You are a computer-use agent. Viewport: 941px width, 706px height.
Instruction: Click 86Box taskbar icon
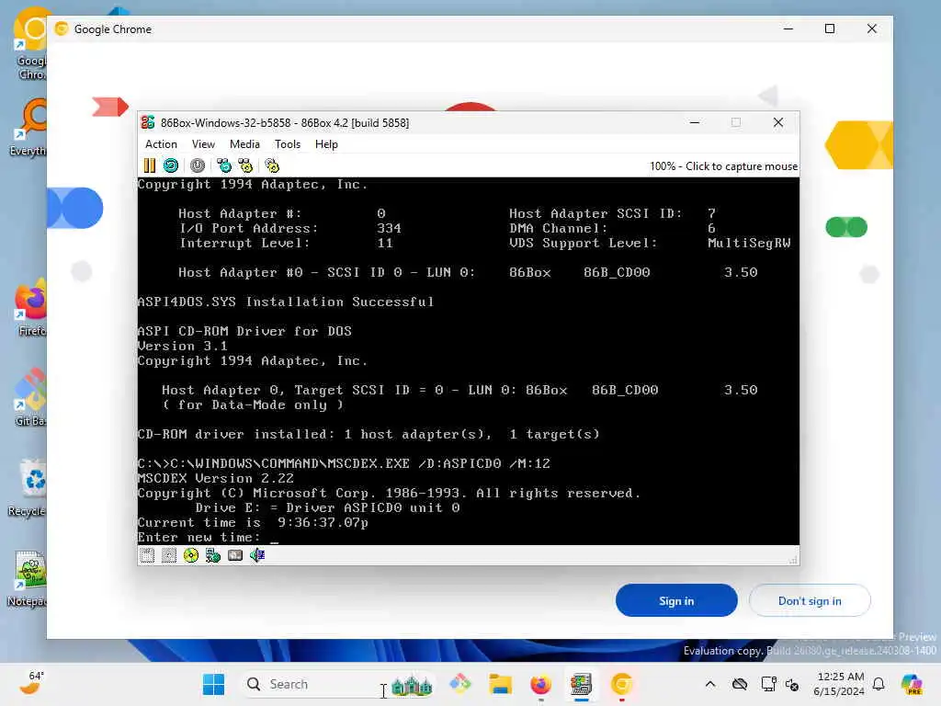[x=581, y=684]
